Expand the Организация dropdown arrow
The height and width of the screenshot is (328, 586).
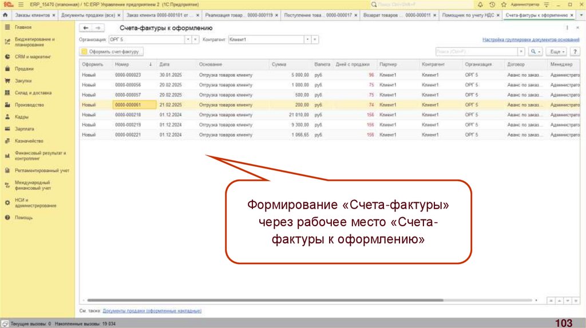click(x=188, y=39)
